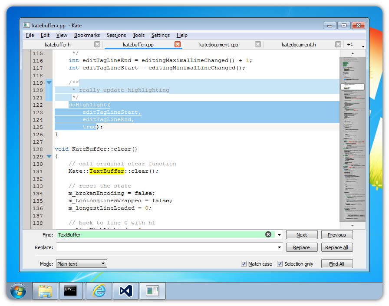Open the Sessions menu
This screenshot has height=306, width=389.
(116, 35)
